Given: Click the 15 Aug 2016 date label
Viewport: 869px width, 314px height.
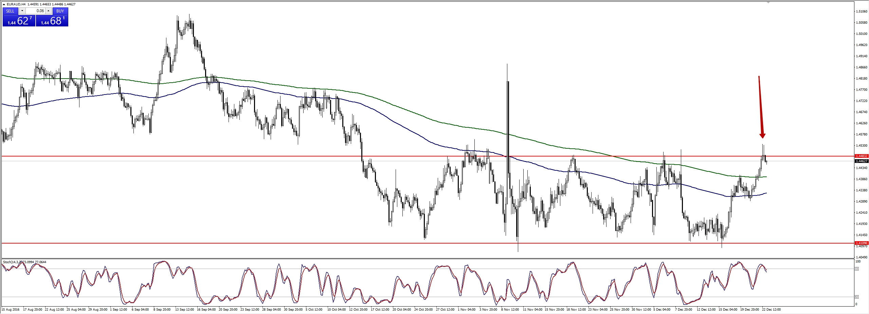Looking at the screenshot, I should [x=11, y=310].
